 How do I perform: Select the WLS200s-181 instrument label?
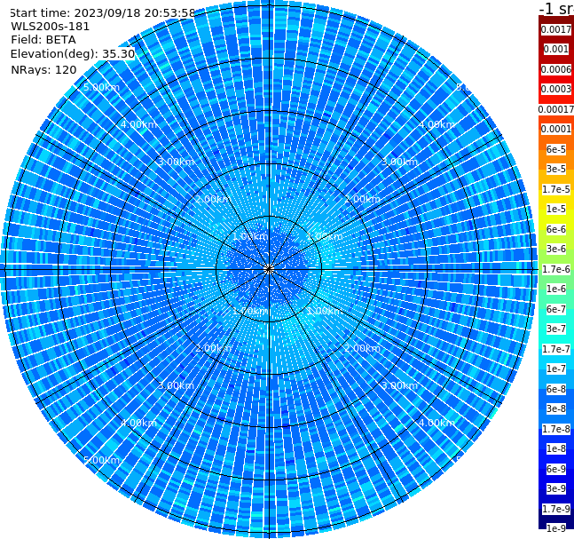click(51, 27)
